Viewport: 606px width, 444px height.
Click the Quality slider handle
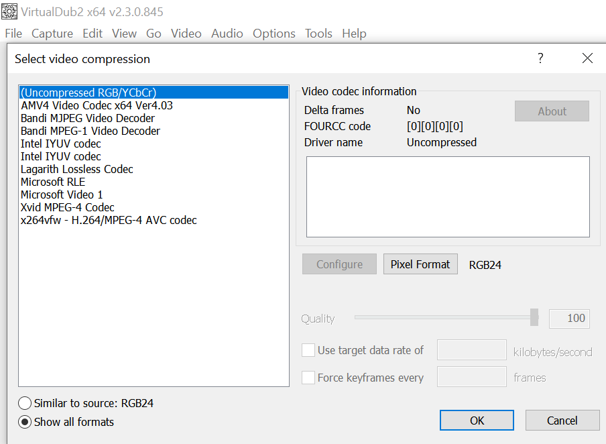click(x=534, y=317)
